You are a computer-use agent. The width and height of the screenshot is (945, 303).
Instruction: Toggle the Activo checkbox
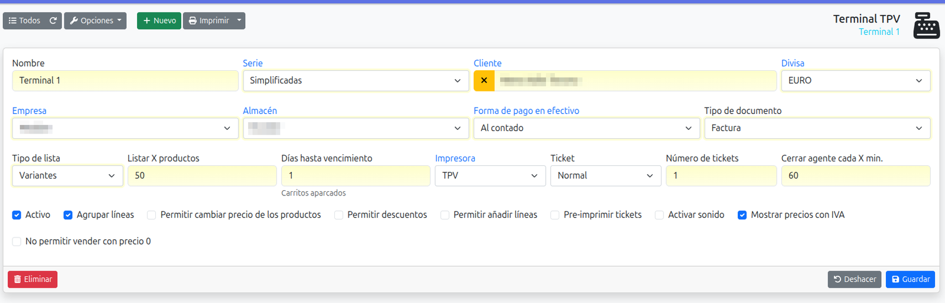(x=17, y=215)
